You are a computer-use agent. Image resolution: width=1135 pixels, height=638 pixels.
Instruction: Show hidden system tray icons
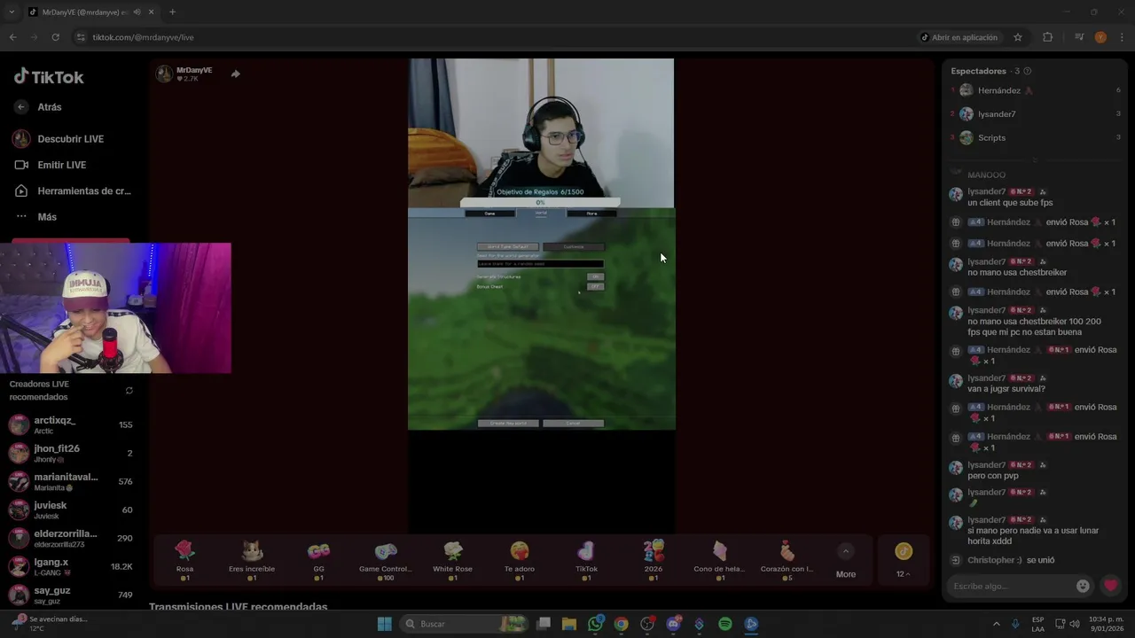(x=996, y=624)
